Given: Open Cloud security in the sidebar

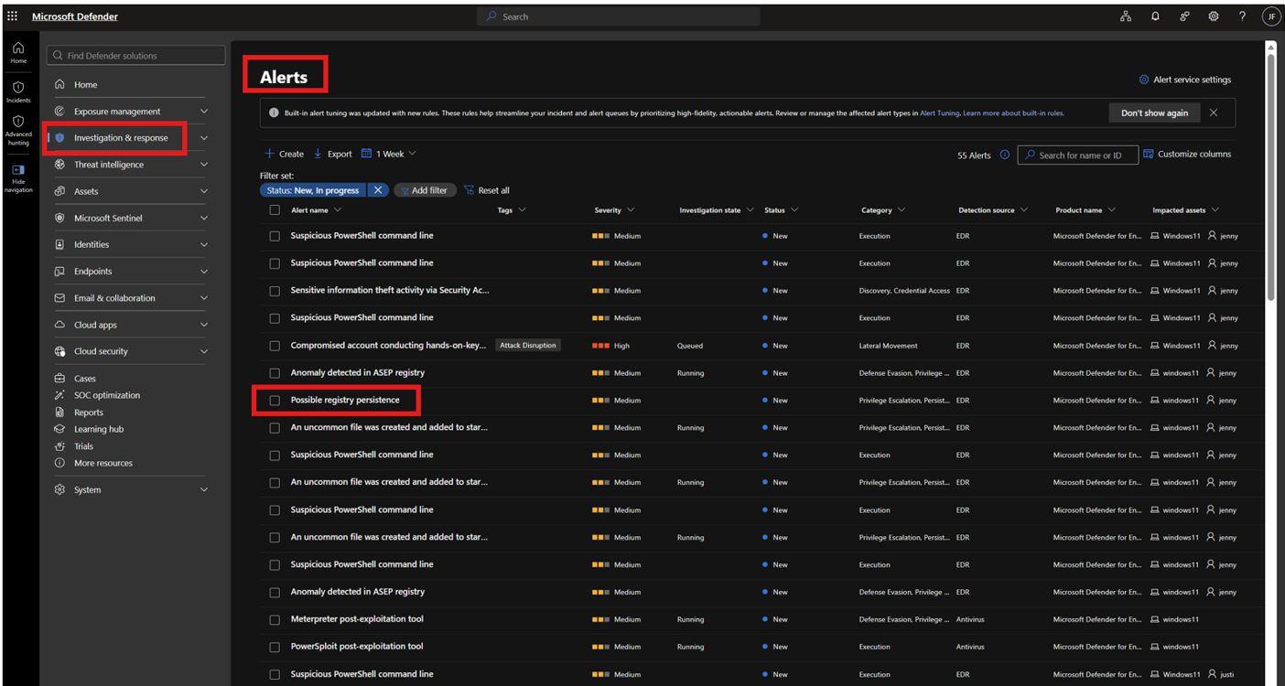Looking at the screenshot, I should tap(101, 351).
